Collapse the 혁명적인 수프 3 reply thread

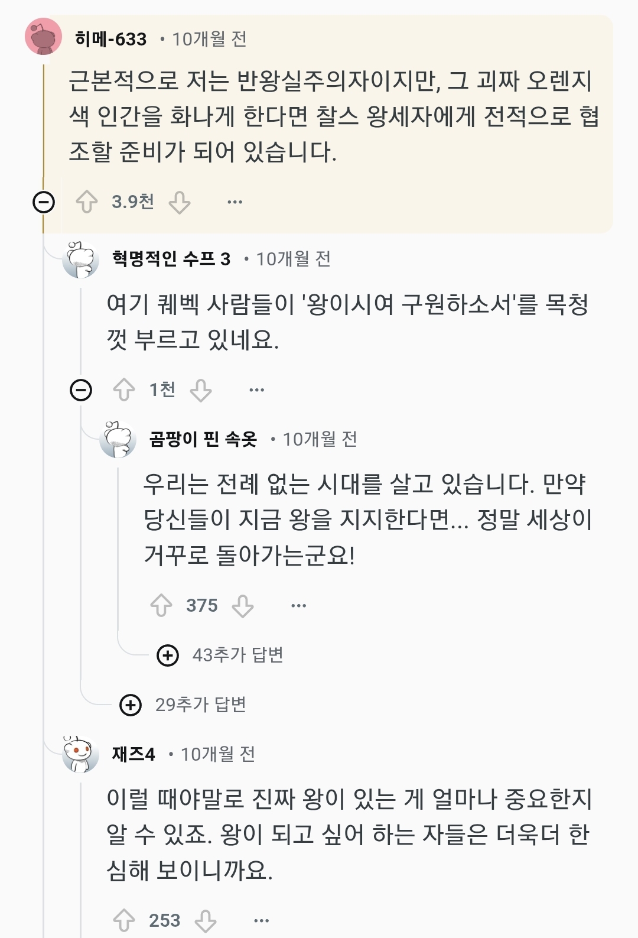(x=81, y=390)
